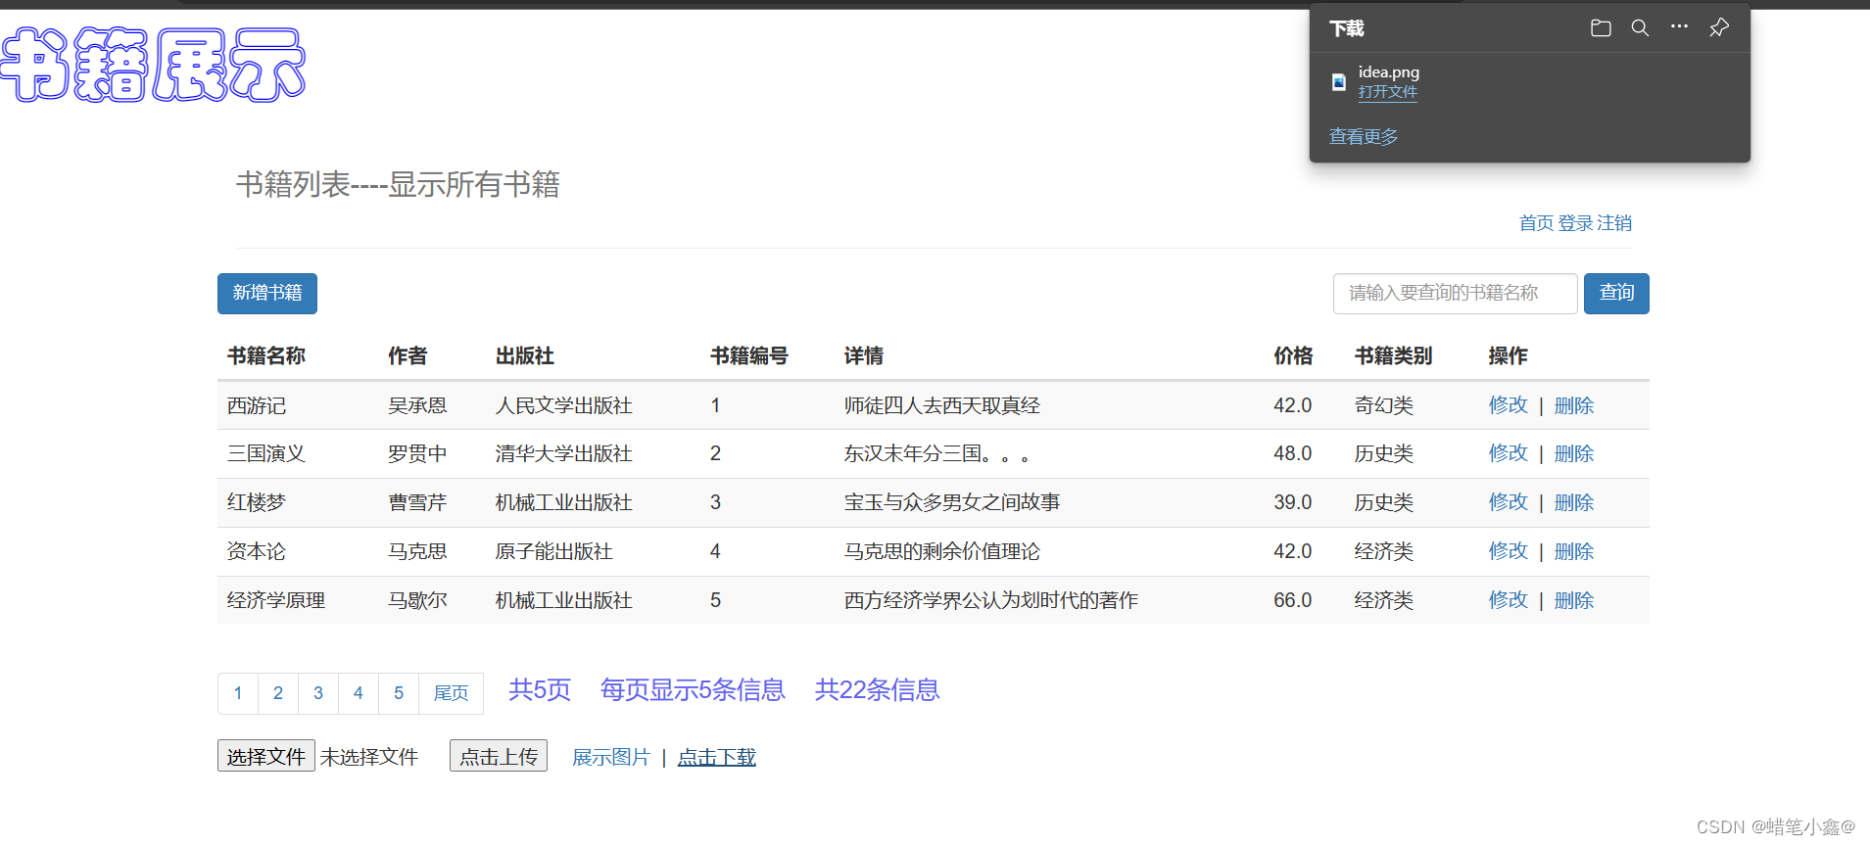Click the 书籍展示 logo title
This screenshot has width=1870, height=845.
coord(153,65)
